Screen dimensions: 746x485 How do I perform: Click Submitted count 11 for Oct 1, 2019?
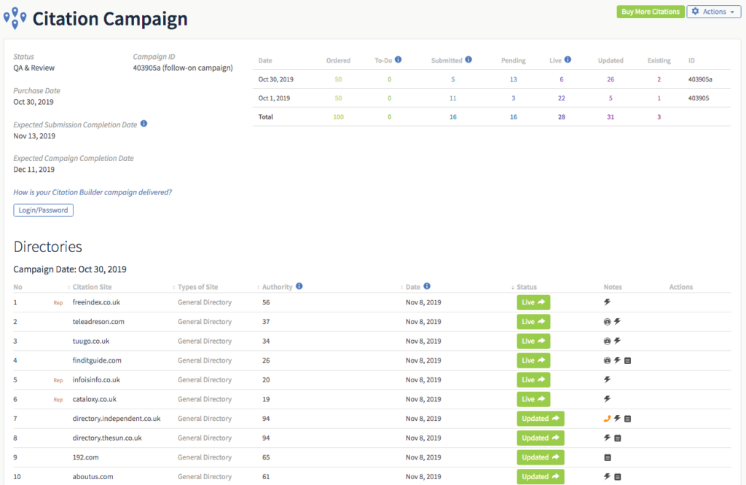pos(453,98)
